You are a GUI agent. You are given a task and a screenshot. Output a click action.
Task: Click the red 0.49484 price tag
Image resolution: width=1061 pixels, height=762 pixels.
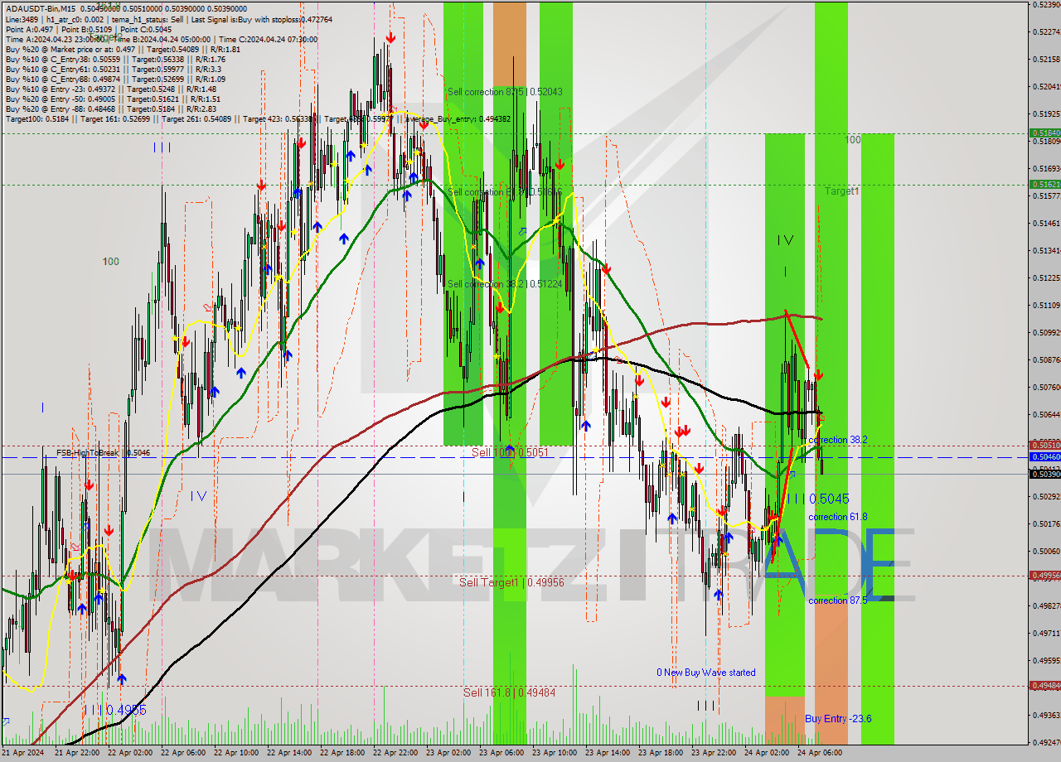[1045, 685]
